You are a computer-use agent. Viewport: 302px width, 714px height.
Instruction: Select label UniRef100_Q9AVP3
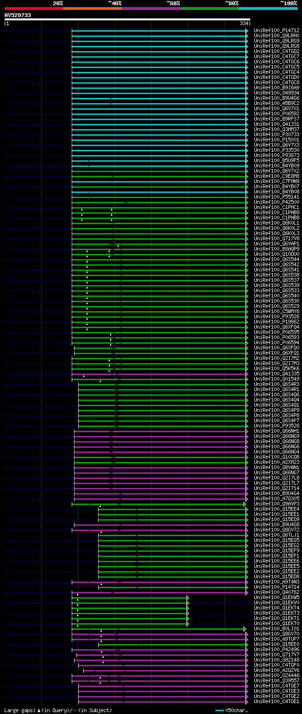(277, 504)
